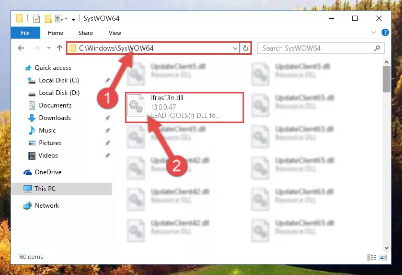
Task: Go back to the previous folder
Action: pos(21,48)
